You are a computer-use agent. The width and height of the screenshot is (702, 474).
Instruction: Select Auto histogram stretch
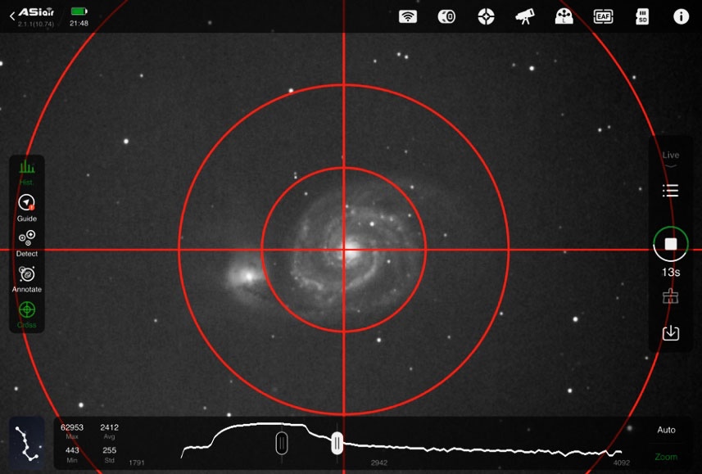[666, 430]
